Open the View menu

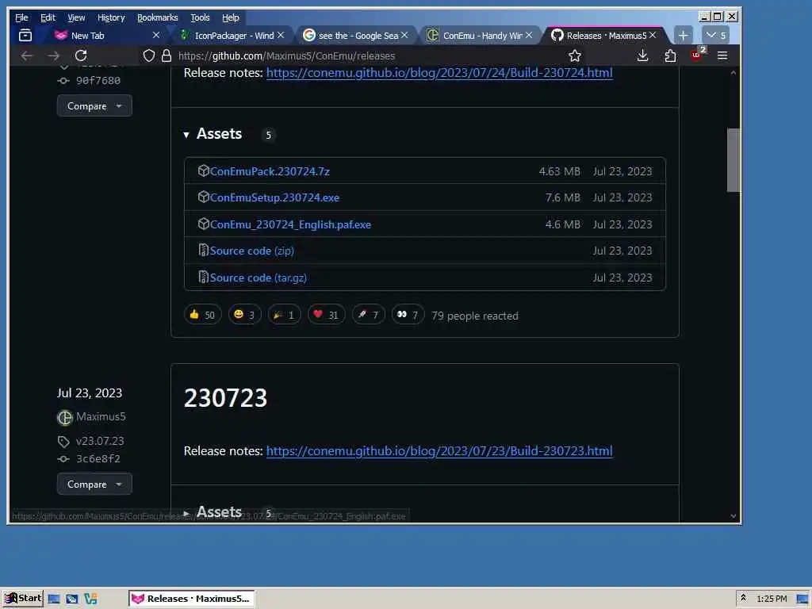pyautogui.click(x=76, y=17)
